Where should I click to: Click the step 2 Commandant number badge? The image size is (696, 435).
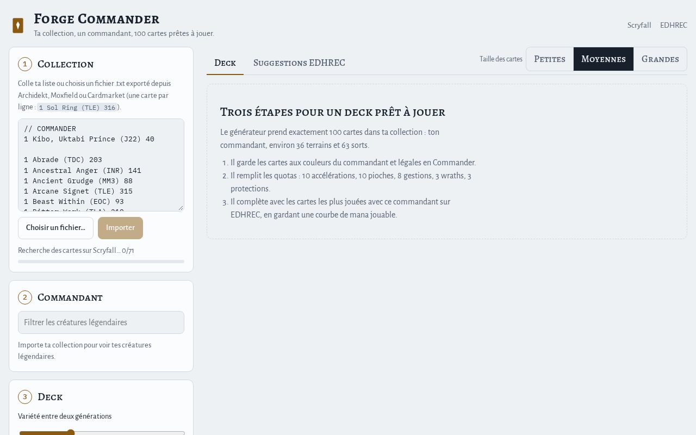click(x=25, y=297)
